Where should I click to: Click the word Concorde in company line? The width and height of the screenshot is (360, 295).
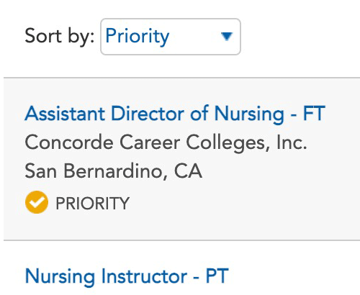tap(69, 142)
